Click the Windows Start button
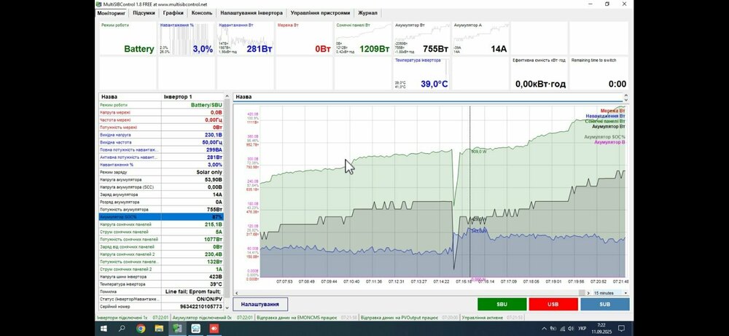The image size is (729, 336). coord(103,329)
